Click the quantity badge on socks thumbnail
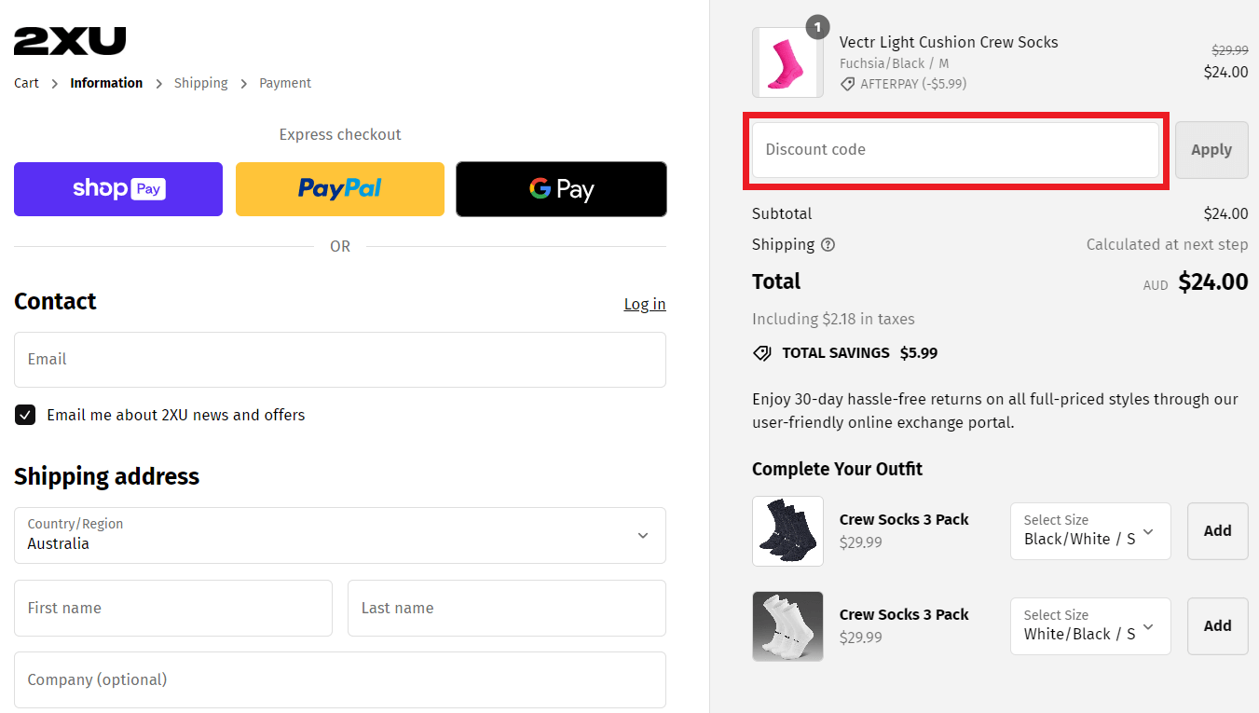This screenshot has height=713, width=1259. (817, 27)
